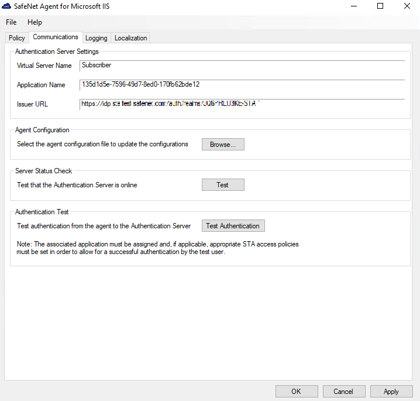420x401 pixels.
Task: Apply the current settings
Action: tap(391, 392)
